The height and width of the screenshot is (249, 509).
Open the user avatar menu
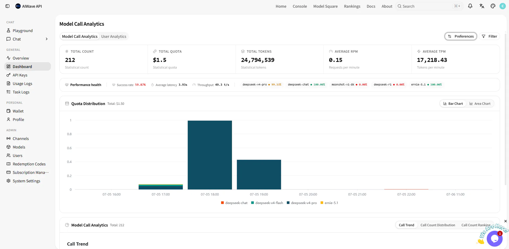502,6
